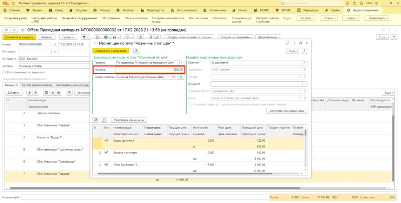
Task: Click Добавить button in goods table
Action: pos(13,92)
